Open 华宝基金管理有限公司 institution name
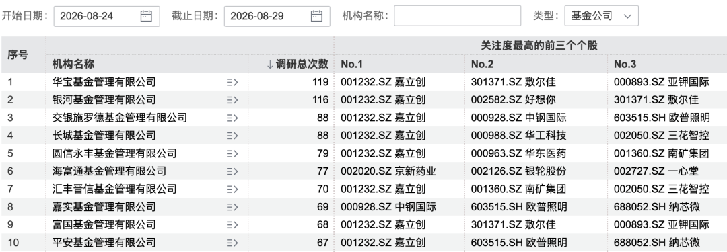727x252 pixels. (x=104, y=83)
